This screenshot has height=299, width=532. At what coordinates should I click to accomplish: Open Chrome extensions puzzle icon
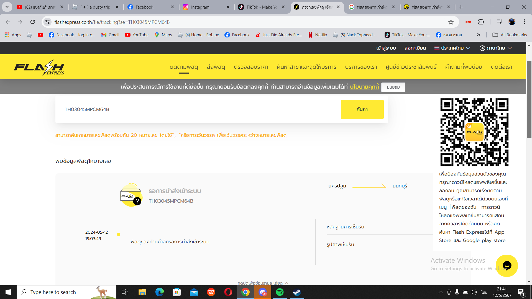tap(481, 22)
